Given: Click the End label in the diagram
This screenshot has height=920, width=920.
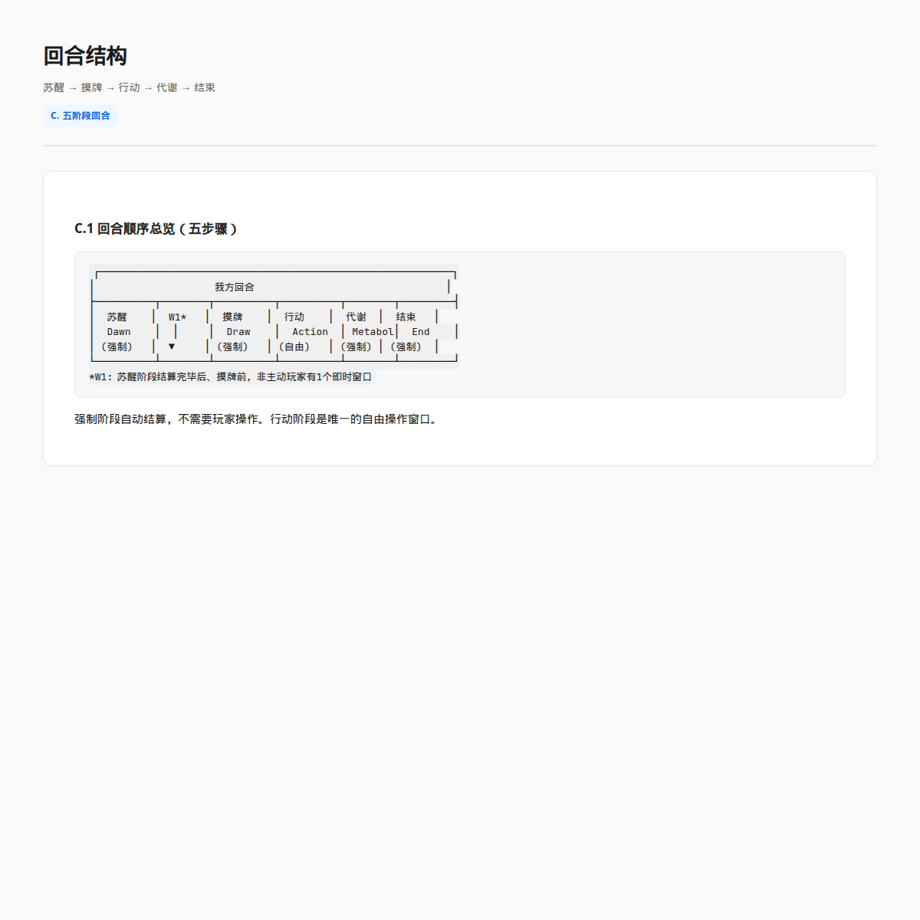Looking at the screenshot, I should [x=421, y=332].
